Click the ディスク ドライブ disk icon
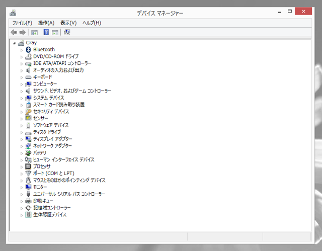Viewport: 322px width, 251px height. (28, 133)
